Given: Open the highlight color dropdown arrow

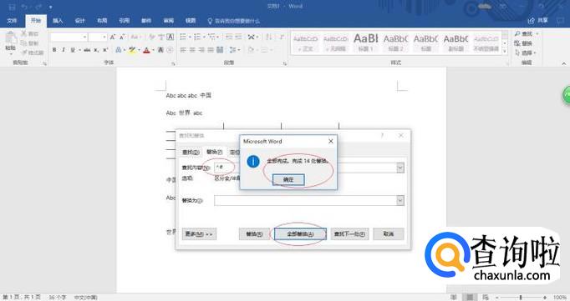Looking at the screenshot, I should pyautogui.click(x=139, y=50).
